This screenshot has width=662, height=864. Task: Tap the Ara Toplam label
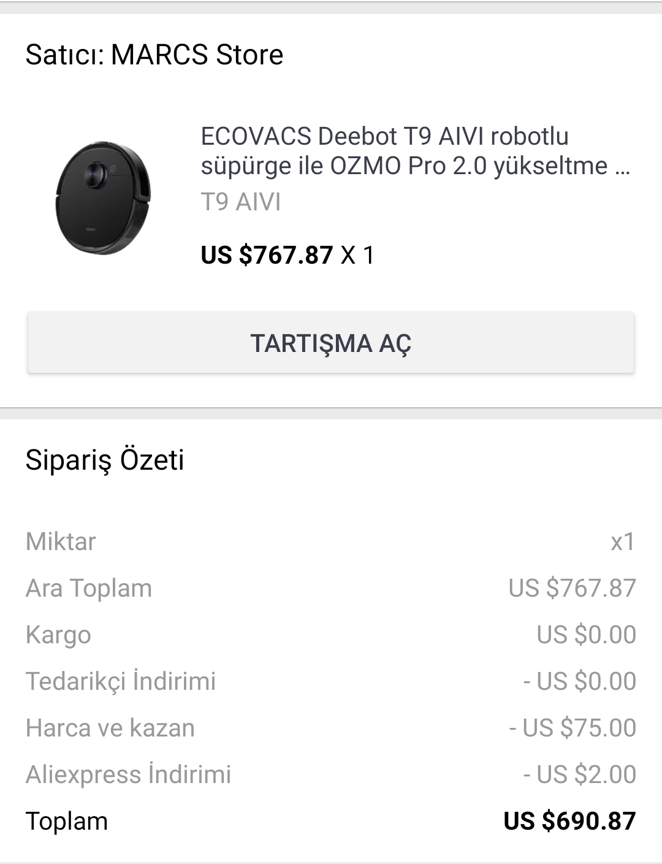pos(89,588)
